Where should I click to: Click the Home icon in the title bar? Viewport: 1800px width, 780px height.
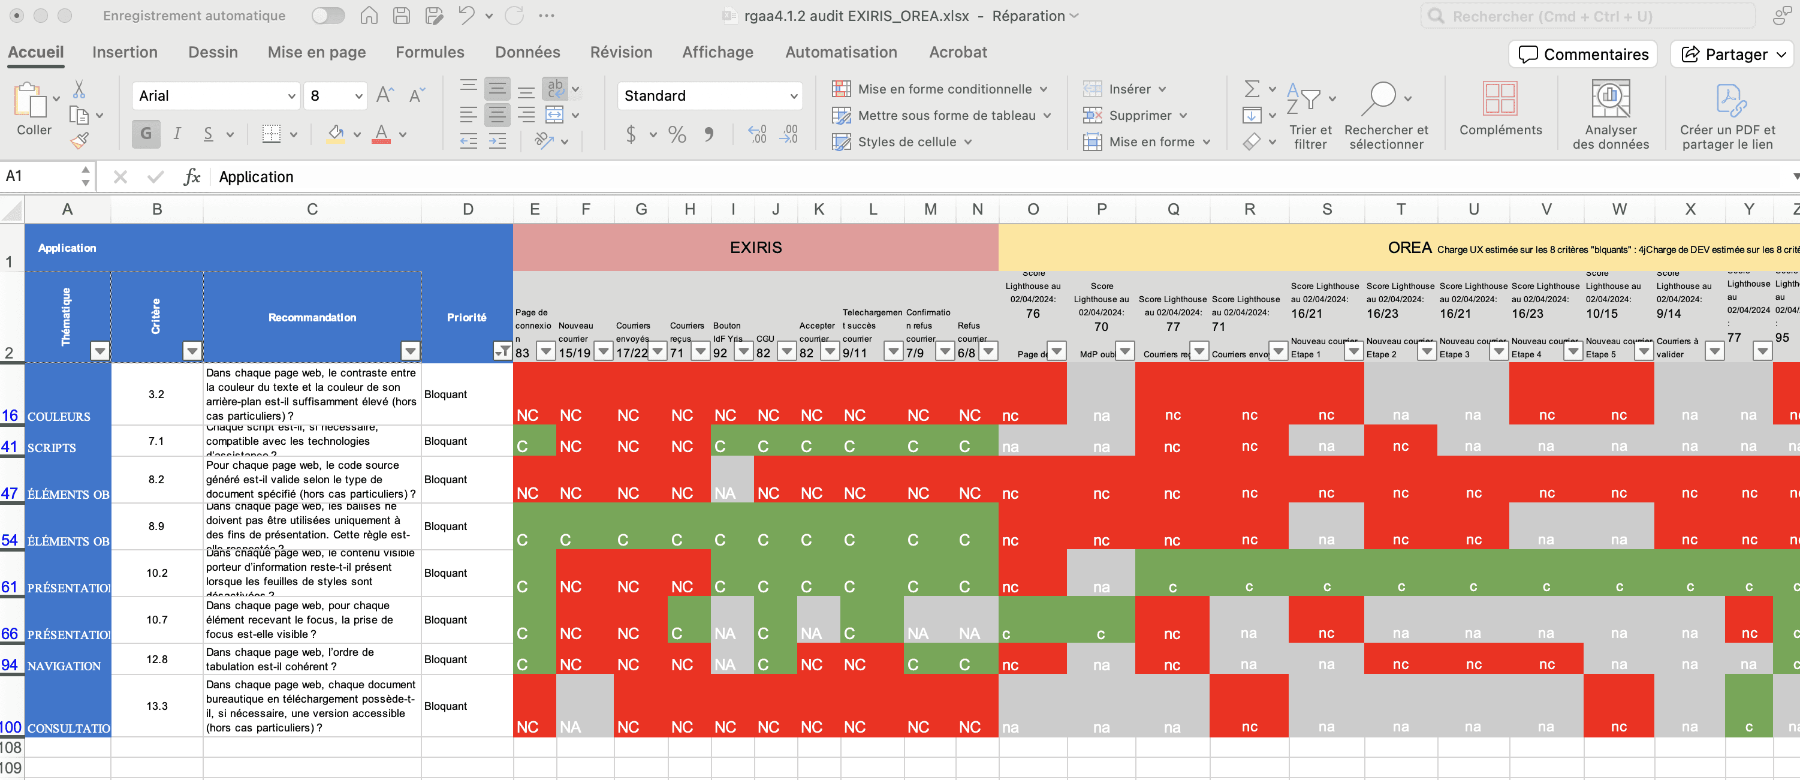[369, 16]
